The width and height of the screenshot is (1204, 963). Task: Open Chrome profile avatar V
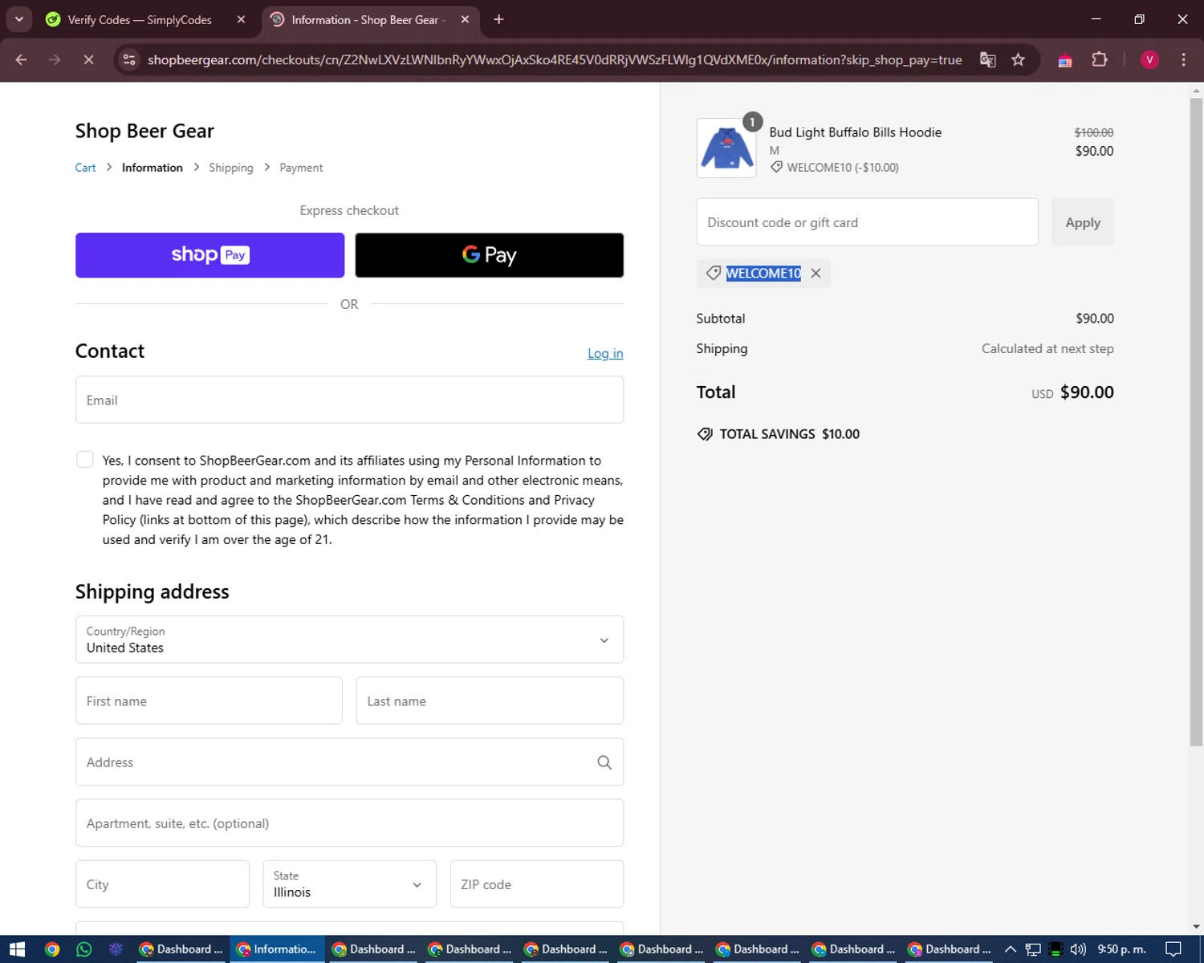click(1149, 59)
